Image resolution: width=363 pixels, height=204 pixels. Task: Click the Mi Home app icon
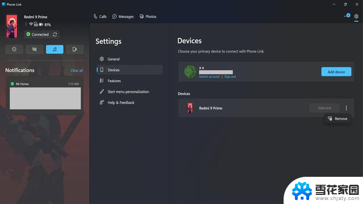tap(12, 84)
